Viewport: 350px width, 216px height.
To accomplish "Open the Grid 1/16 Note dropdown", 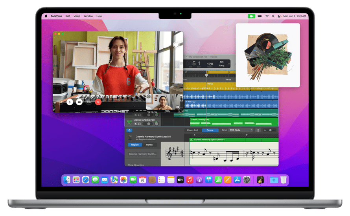I will 241,130.
